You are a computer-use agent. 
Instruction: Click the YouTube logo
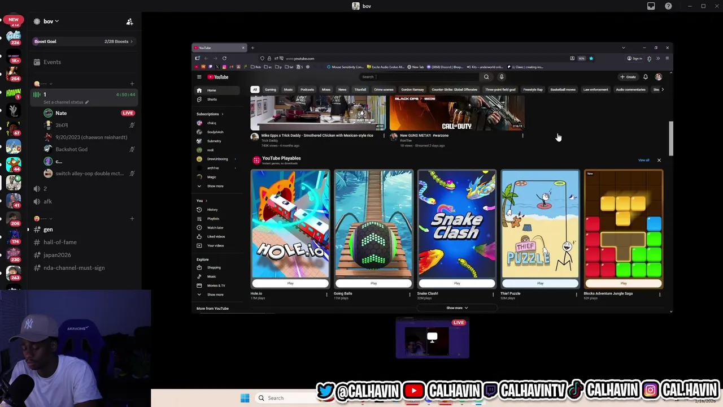tap(218, 77)
